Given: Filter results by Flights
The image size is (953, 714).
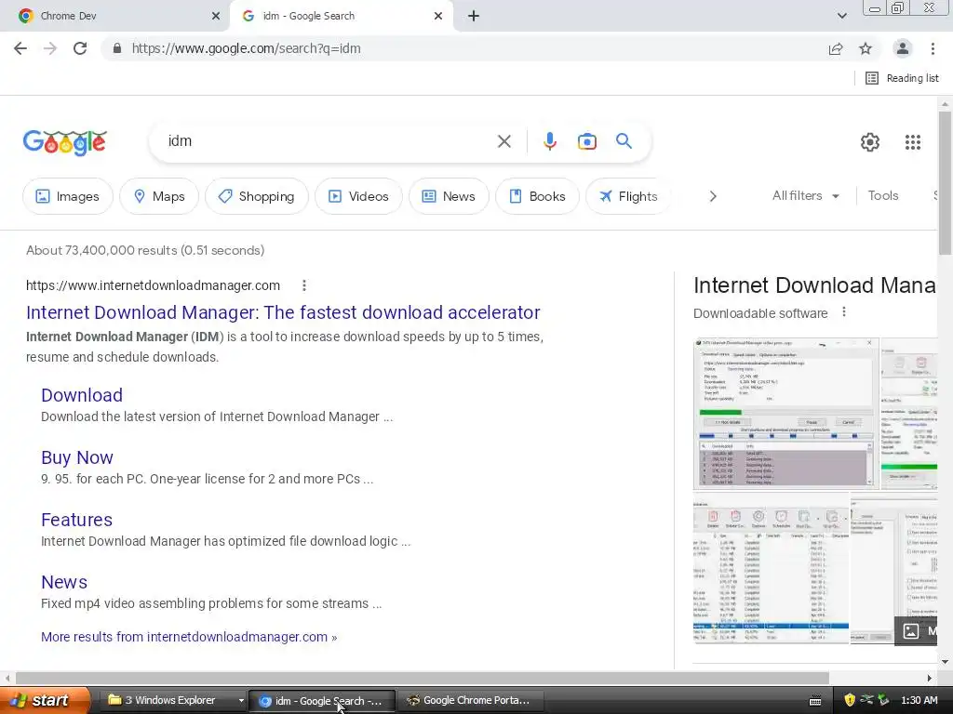Looking at the screenshot, I should (628, 196).
